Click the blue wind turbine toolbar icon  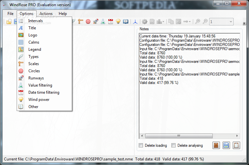coord(135,21)
